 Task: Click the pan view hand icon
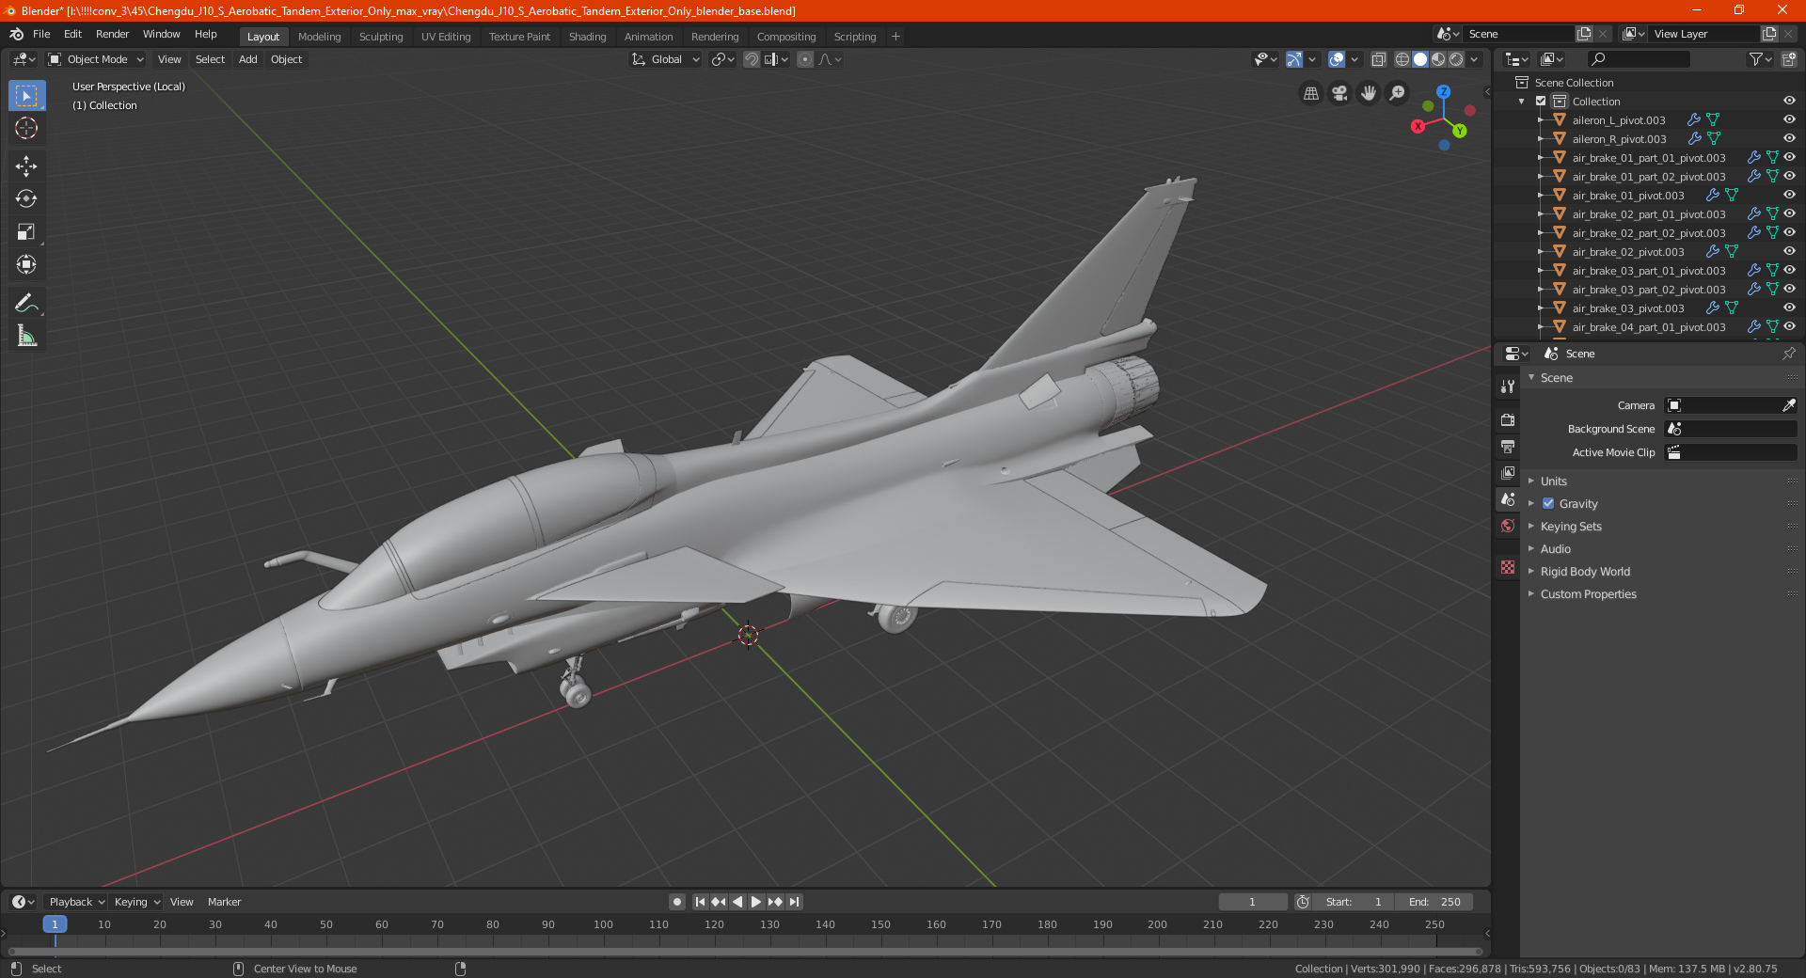click(x=1369, y=93)
